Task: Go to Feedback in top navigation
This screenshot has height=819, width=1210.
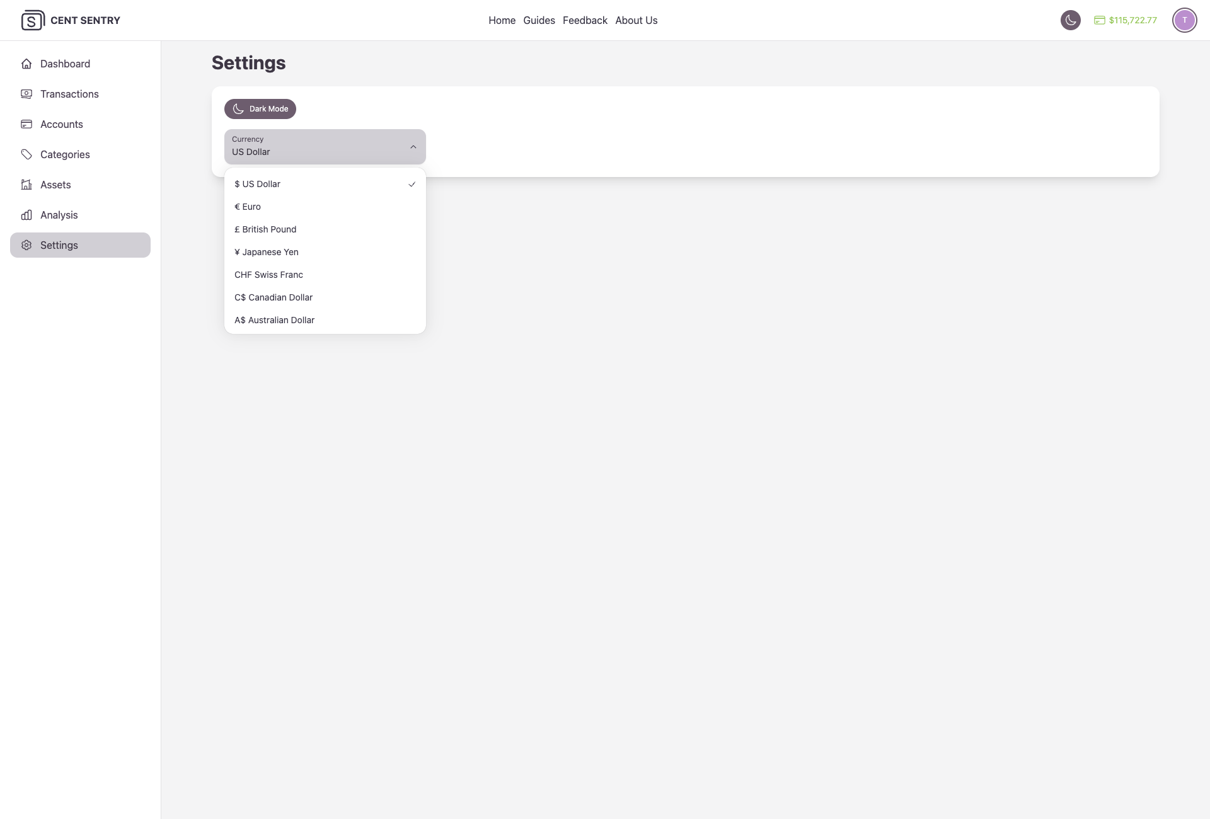Action: pyautogui.click(x=585, y=20)
